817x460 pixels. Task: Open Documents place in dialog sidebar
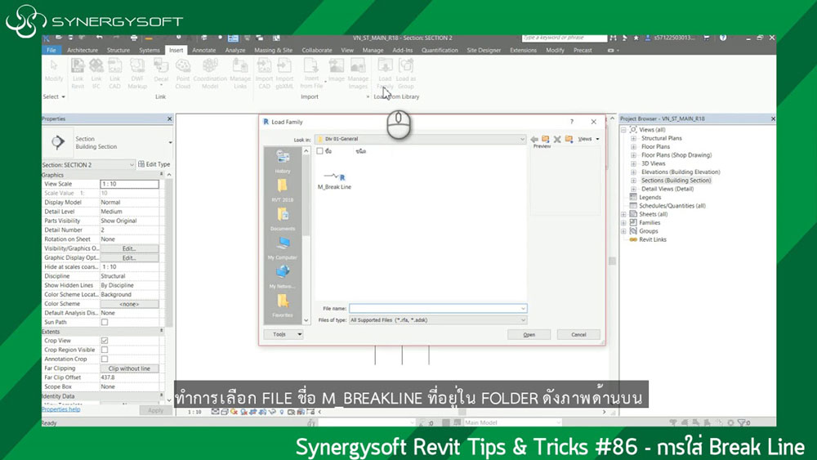(x=283, y=219)
